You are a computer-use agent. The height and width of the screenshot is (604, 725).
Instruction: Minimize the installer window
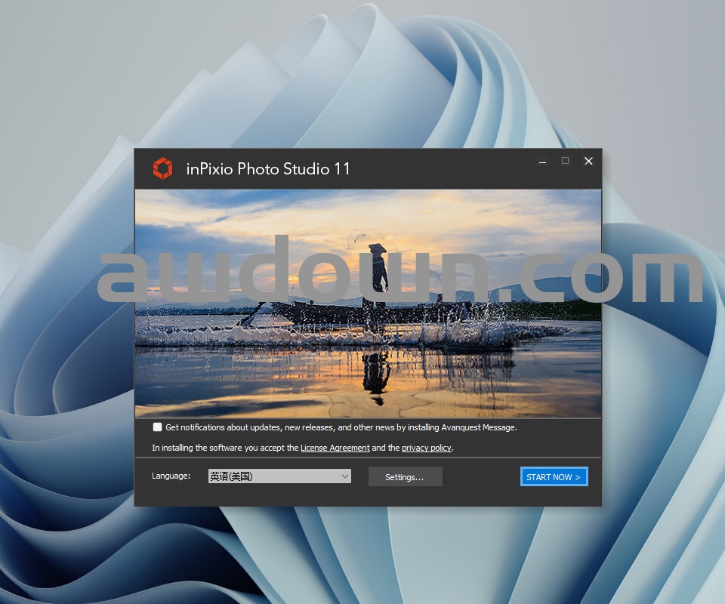coord(541,161)
